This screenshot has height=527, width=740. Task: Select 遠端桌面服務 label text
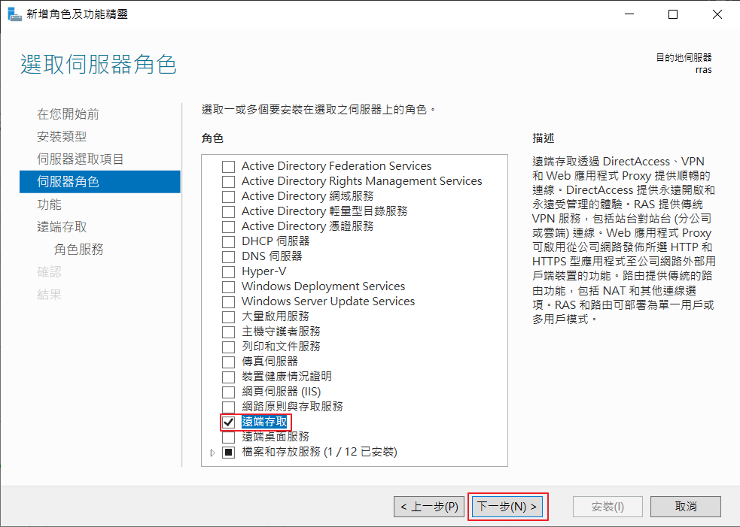pos(276,437)
